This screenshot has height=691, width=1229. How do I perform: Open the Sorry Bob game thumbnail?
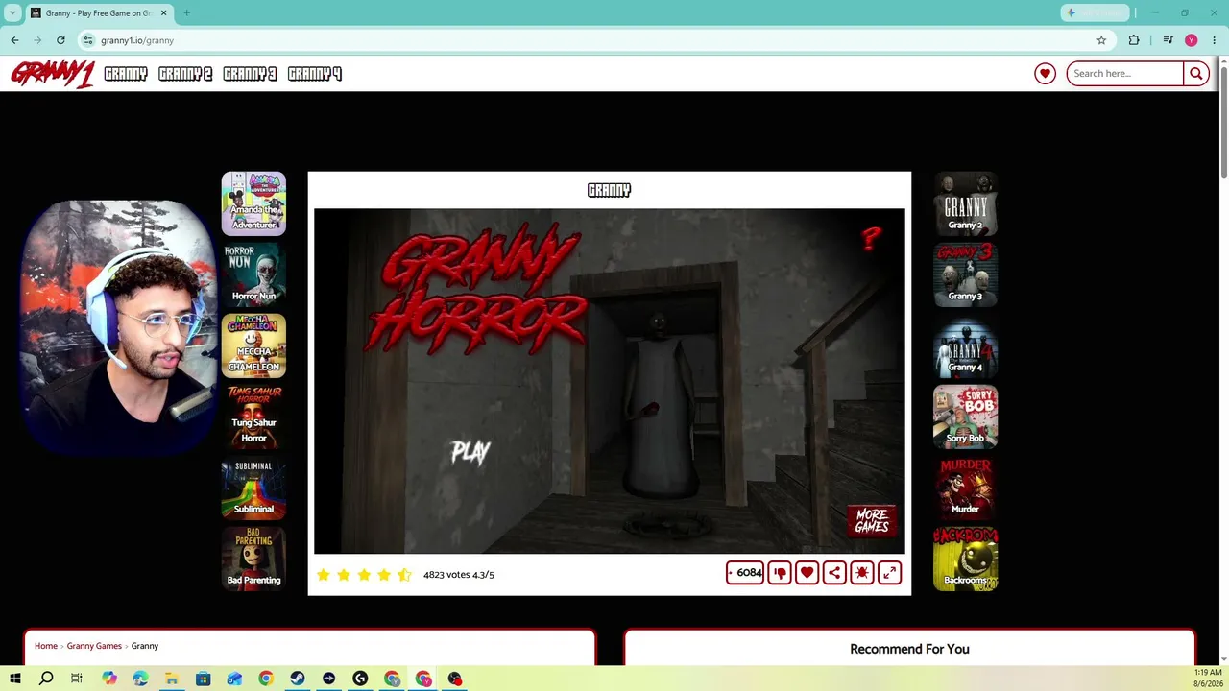965,417
